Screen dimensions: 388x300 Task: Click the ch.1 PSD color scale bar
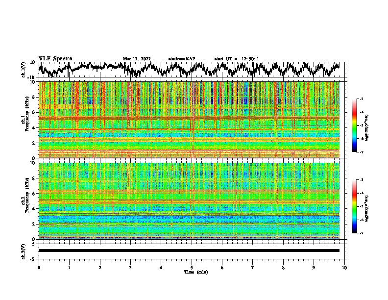pyautogui.click(x=354, y=125)
